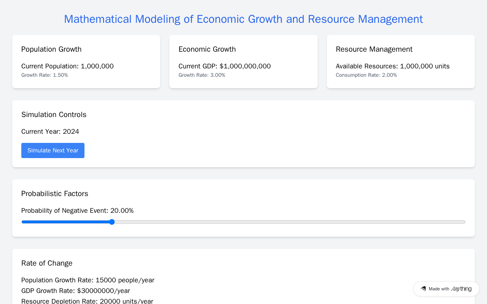Viewport: 487px width, 304px height.
Task: Select the Economic Growth card heading
Action: point(207,49)
